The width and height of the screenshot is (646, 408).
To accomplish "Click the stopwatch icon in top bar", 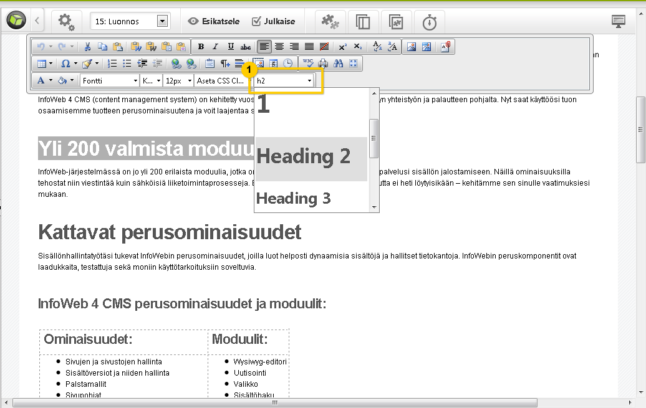I will (x=429, y=22).
